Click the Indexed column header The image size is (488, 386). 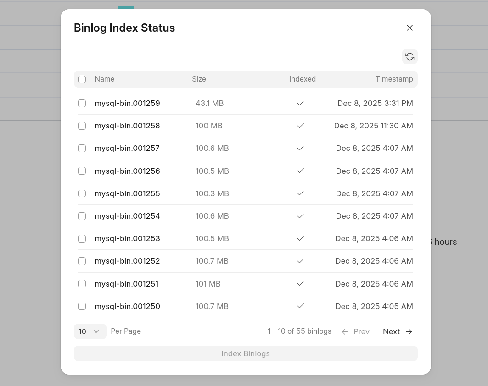(x=302, y=79)
